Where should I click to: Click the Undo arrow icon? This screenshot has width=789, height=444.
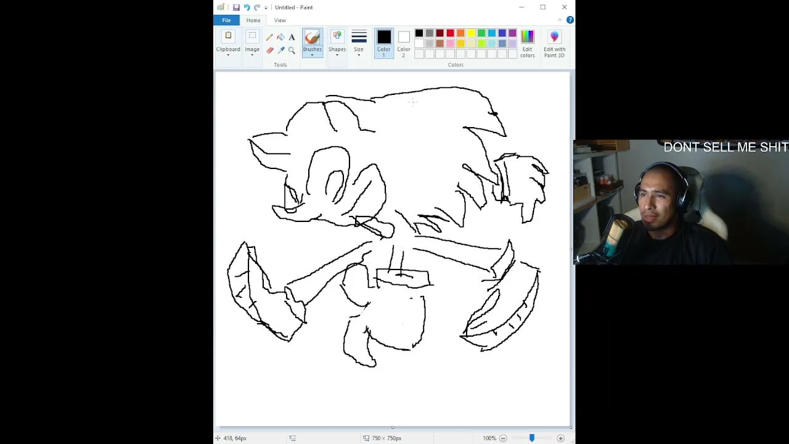click(247, 7)
